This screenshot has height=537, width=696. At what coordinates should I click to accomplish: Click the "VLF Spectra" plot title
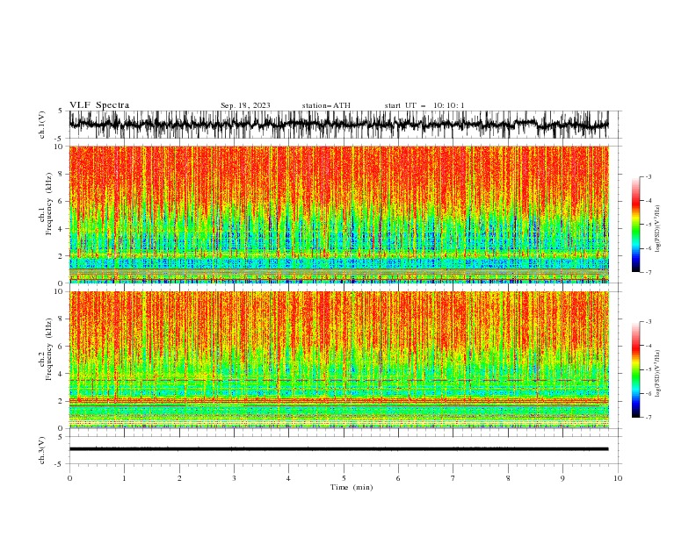99,105
